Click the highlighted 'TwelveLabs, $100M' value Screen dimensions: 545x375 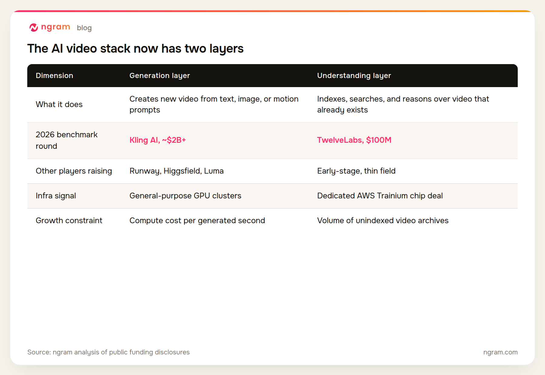pyautogui.click(x=354, y=140)
